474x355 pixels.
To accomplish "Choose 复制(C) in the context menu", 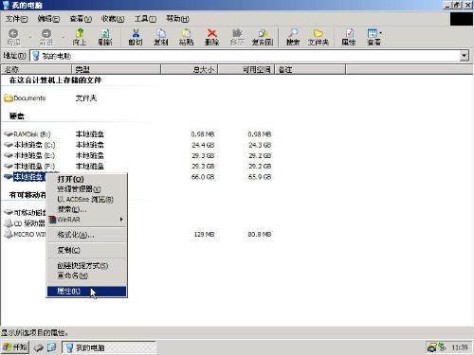I will [x=86, y=250].
